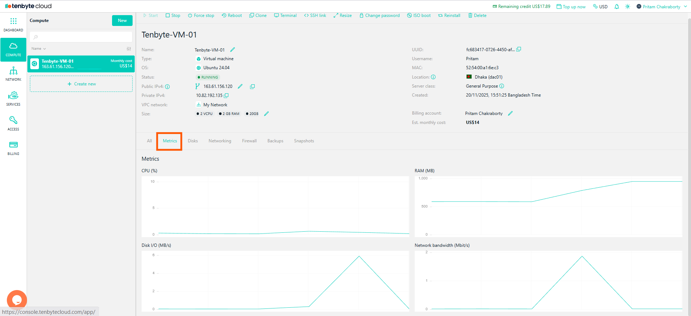Click the New compute button
691x316 pixels.
click(122, 21)
